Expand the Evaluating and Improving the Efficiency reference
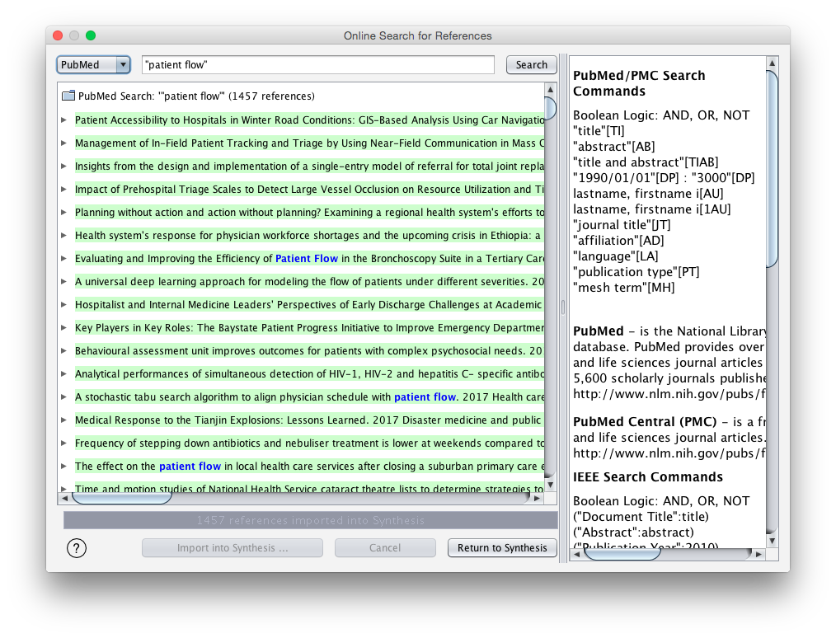The width and height of the screenshot is (836, 638). (x=64, y=259)
